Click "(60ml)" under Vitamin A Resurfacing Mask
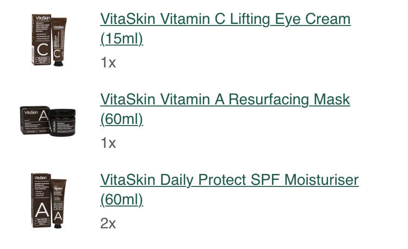The width and height of the screenshot is (408, 249). tap(121, 119)
